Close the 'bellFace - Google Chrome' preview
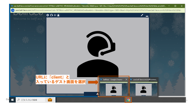 tap(126, 79)
